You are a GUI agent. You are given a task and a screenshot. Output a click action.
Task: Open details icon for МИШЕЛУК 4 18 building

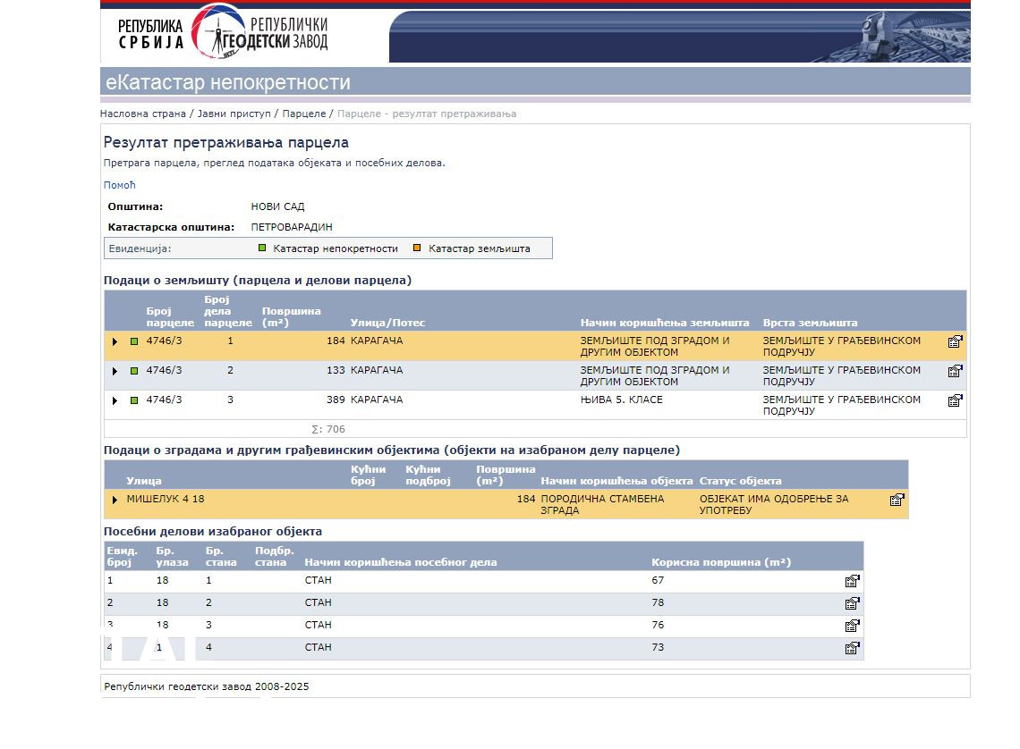[897, 500]
